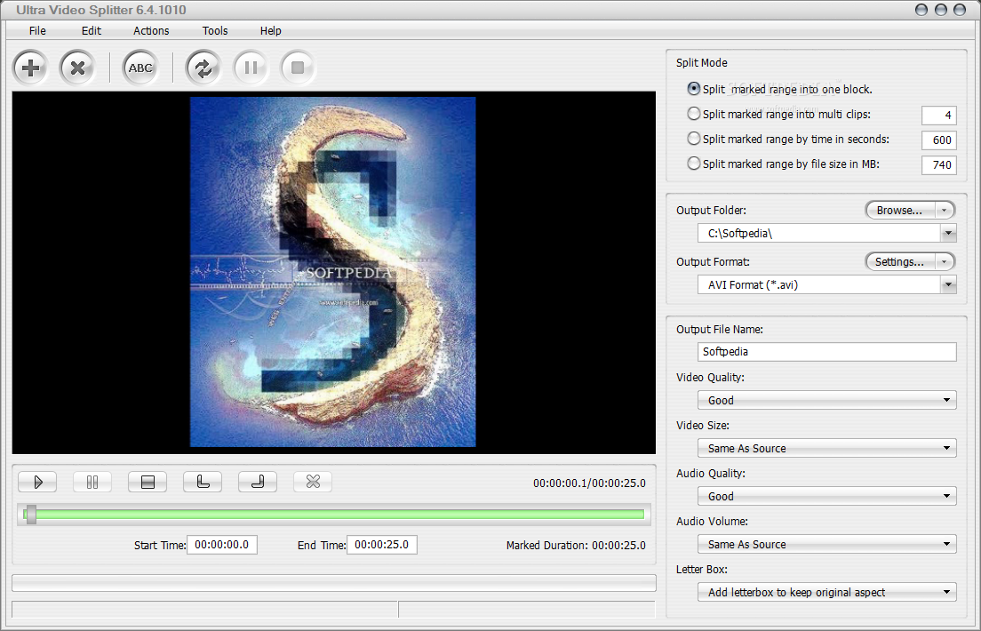The width and height of the screenshot is (981, 631).
Task: Click the End Time field
Action: click(x=382, y=545)
